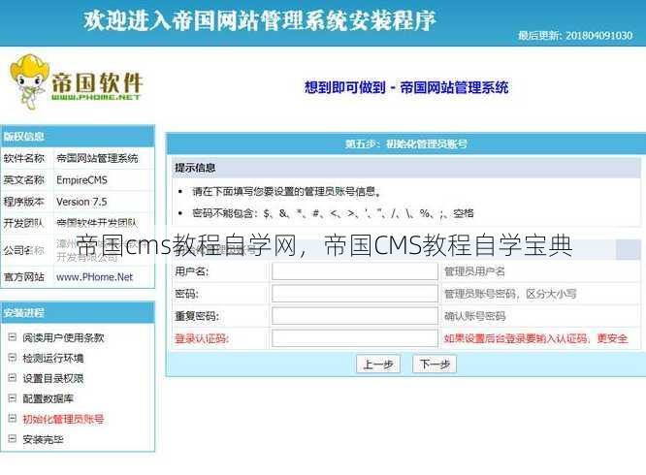Click the expander icon beside 检测运行环境
Image resolution: width=646 pixels, height=475 pixels.
pyautogui.click(x=13, y=358)
